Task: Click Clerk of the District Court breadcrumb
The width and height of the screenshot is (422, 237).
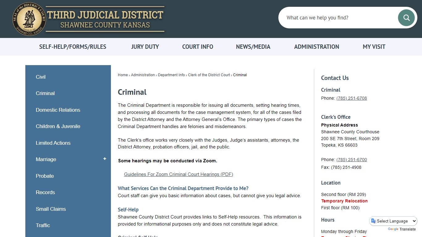Action: [x=209, y=75]
